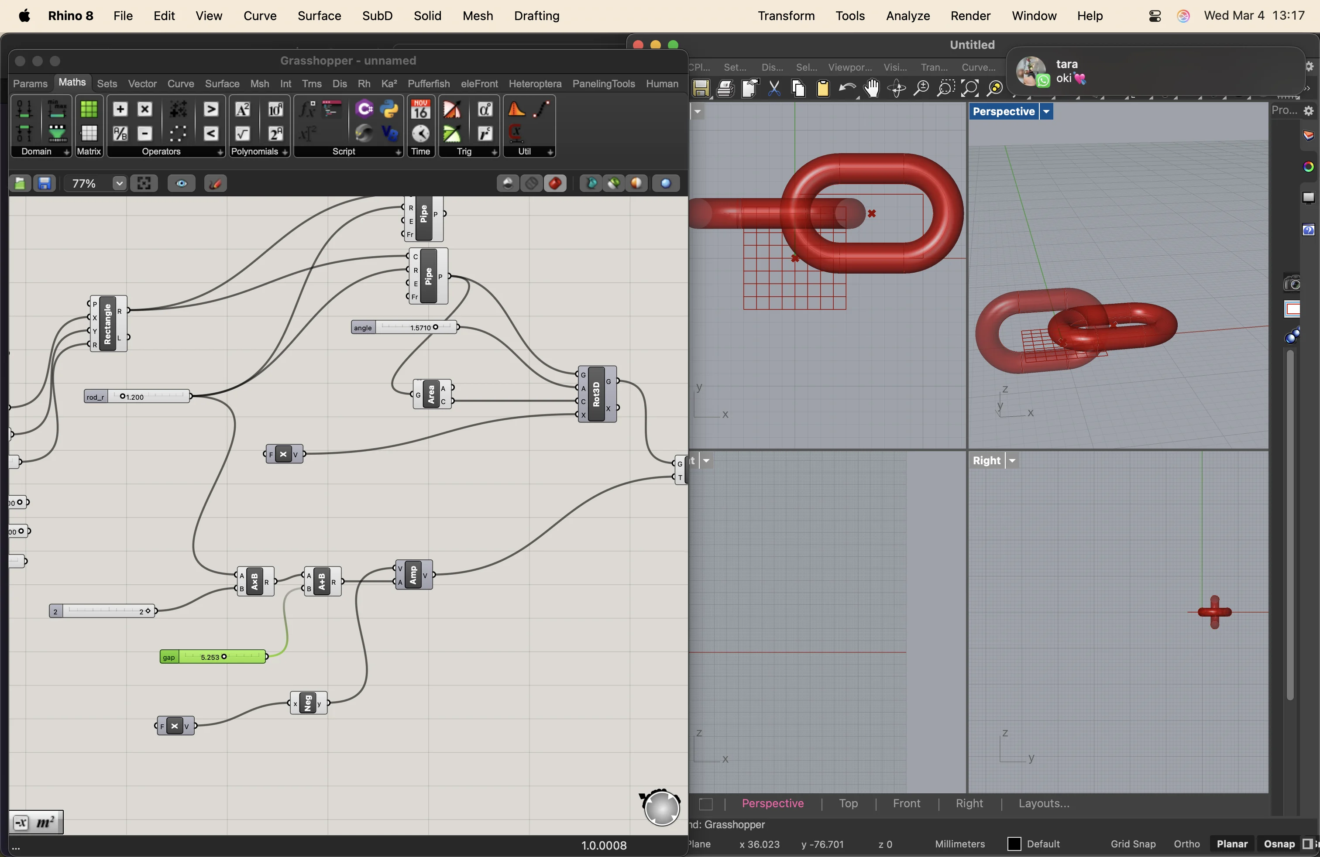This screenshot has height=857, width=1320.
Task: Disable the Osnap status toggle
Action: (x=1279, y=844)
